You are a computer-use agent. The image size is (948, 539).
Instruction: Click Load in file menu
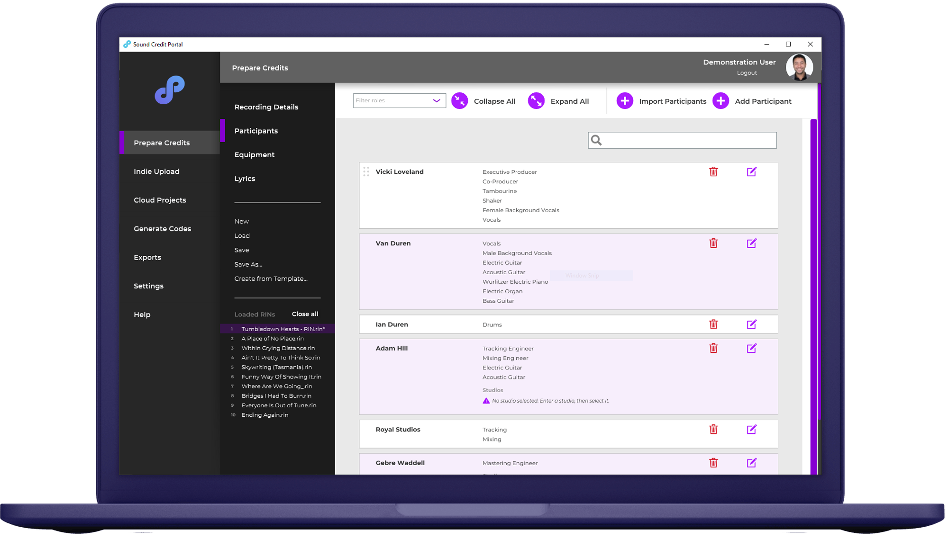pos(243,236)
